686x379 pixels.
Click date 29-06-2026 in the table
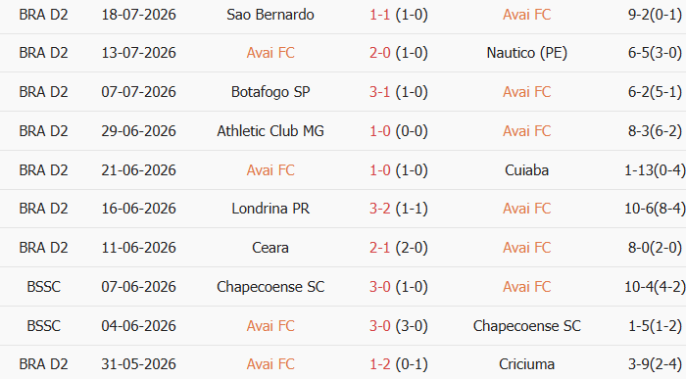pos(139,130)
